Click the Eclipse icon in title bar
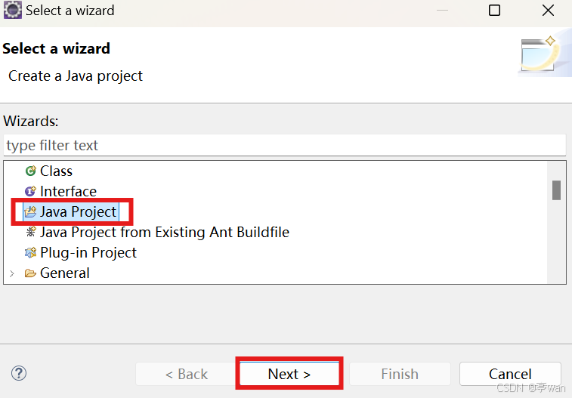 (x=12, y=11)
